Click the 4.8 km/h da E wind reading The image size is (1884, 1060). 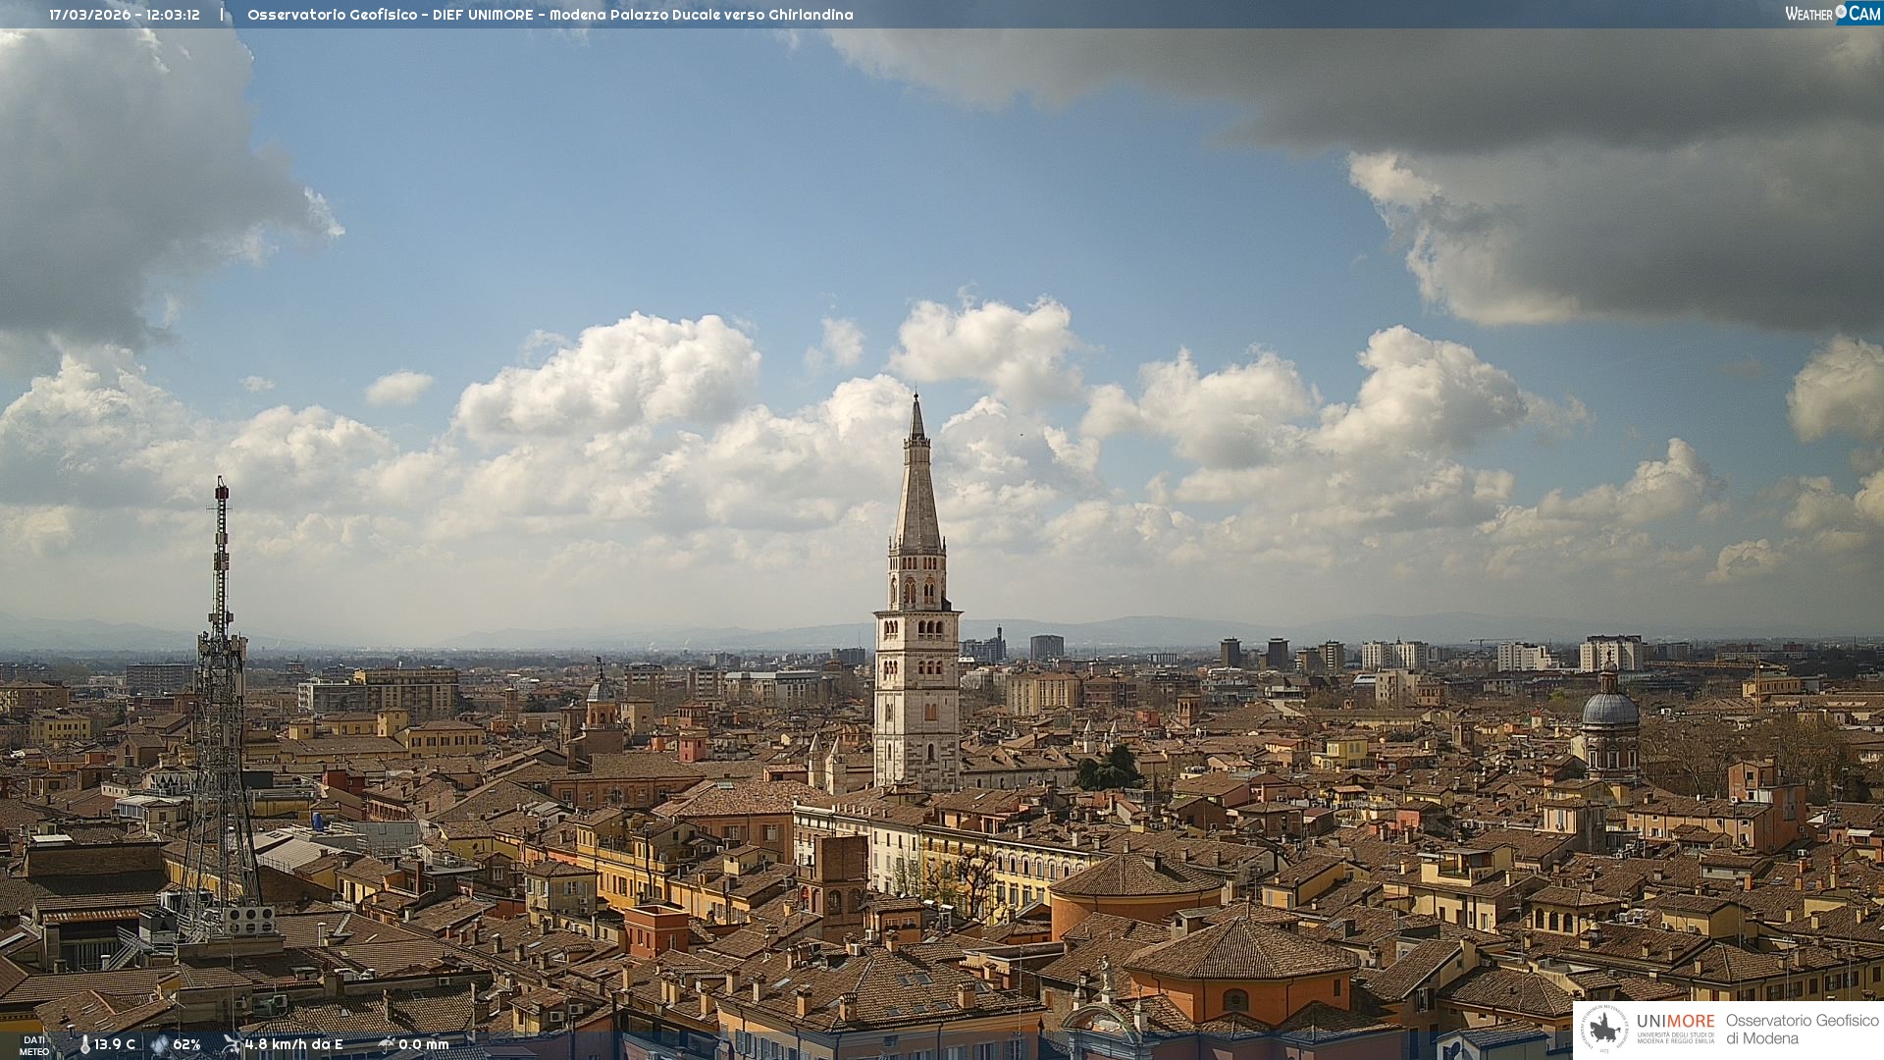coord(293,1044)
